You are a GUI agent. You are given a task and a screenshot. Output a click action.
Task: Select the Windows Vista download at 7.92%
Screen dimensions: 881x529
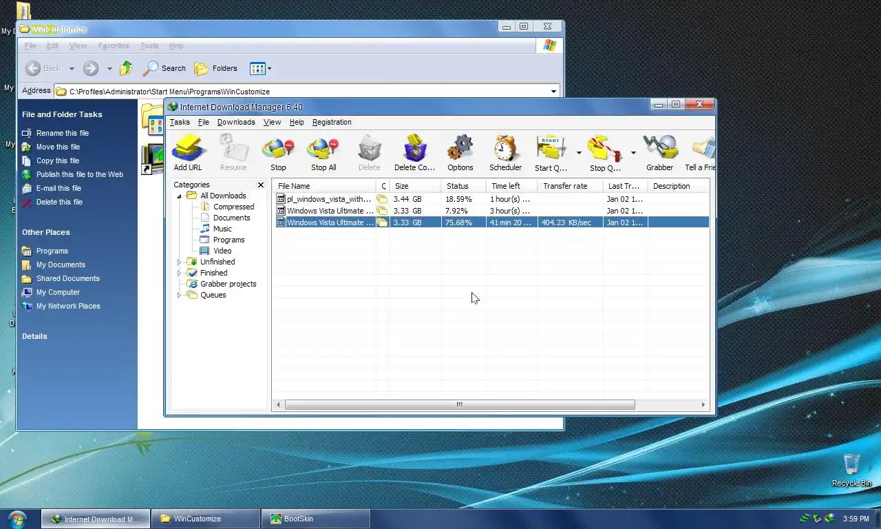tap(492, 211)
